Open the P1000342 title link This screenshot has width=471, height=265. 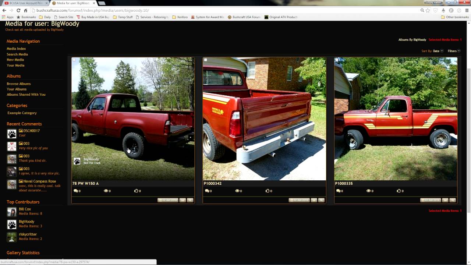coord(213,183)
